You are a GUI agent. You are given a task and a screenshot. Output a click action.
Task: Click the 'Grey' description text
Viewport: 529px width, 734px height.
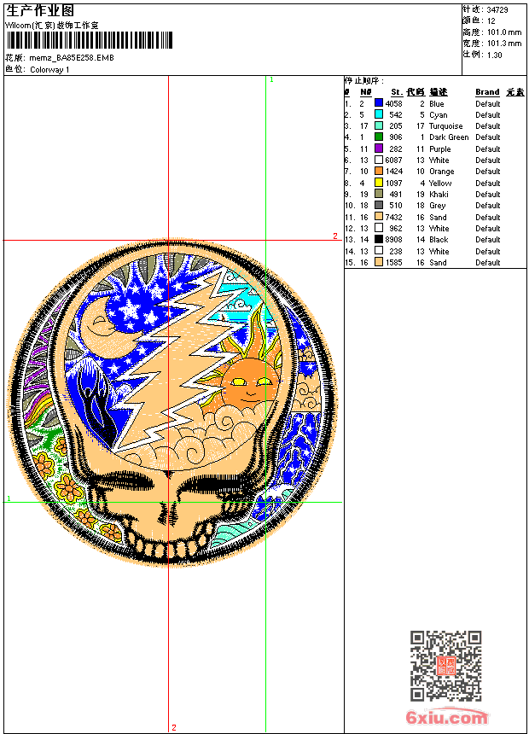pos(437,206)
